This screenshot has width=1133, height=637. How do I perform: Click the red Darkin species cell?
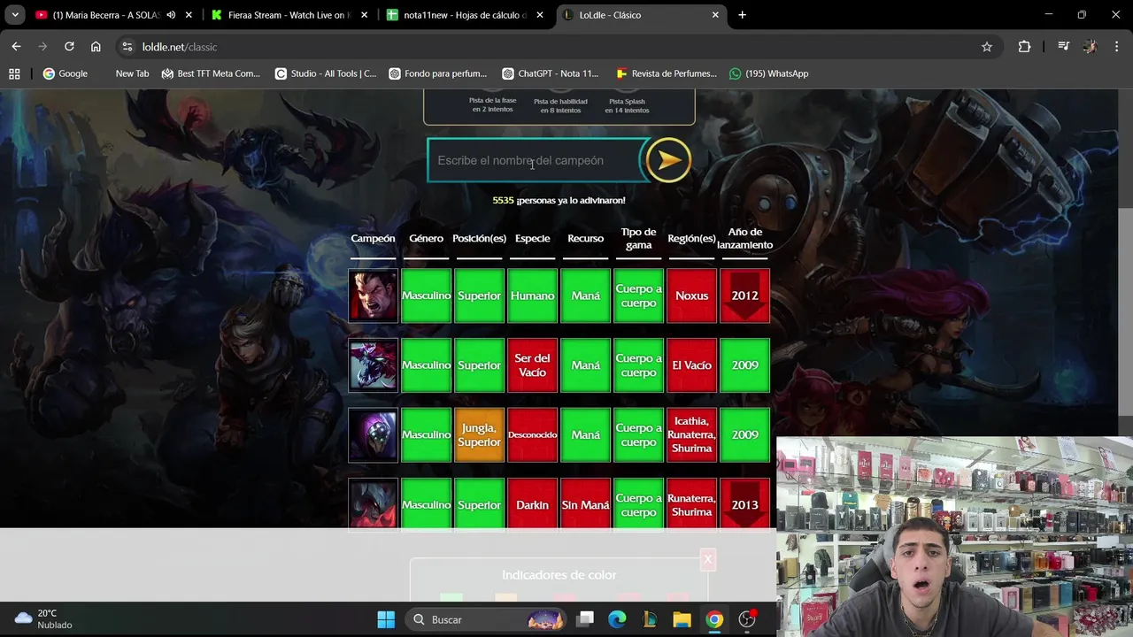pos(532,504)
